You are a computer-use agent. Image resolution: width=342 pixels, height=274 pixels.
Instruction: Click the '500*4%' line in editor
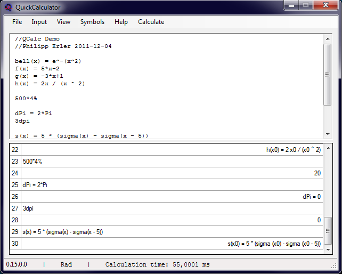click(26, 98)
